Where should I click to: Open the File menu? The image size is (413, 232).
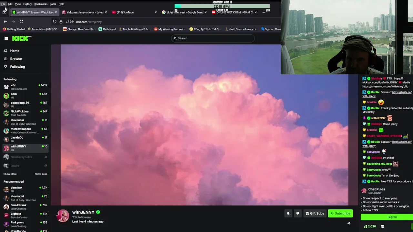click(3, 4)
